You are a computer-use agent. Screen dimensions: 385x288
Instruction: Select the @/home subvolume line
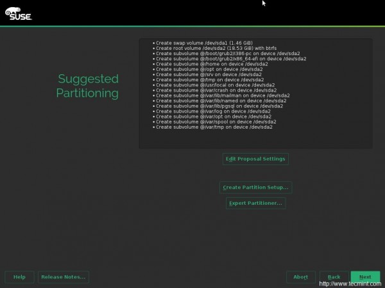(x=212, y=64)
